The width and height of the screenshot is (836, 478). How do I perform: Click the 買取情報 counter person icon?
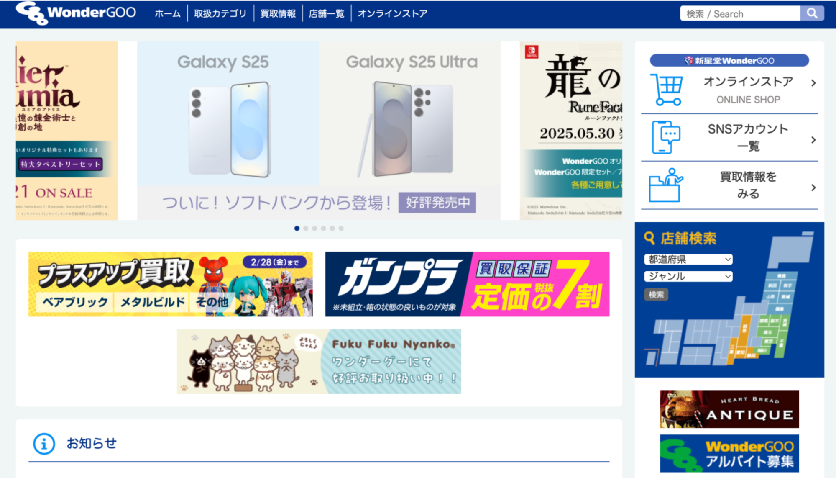click(x=666, y=185)
